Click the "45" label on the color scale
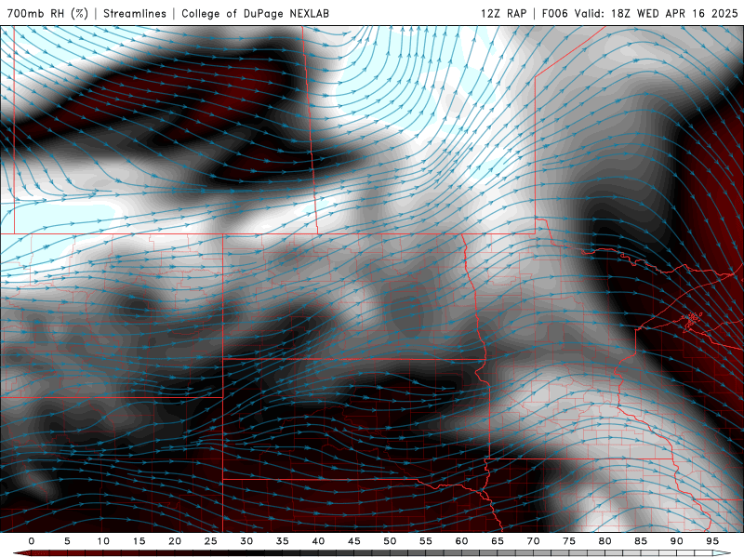 pos(354,541)
